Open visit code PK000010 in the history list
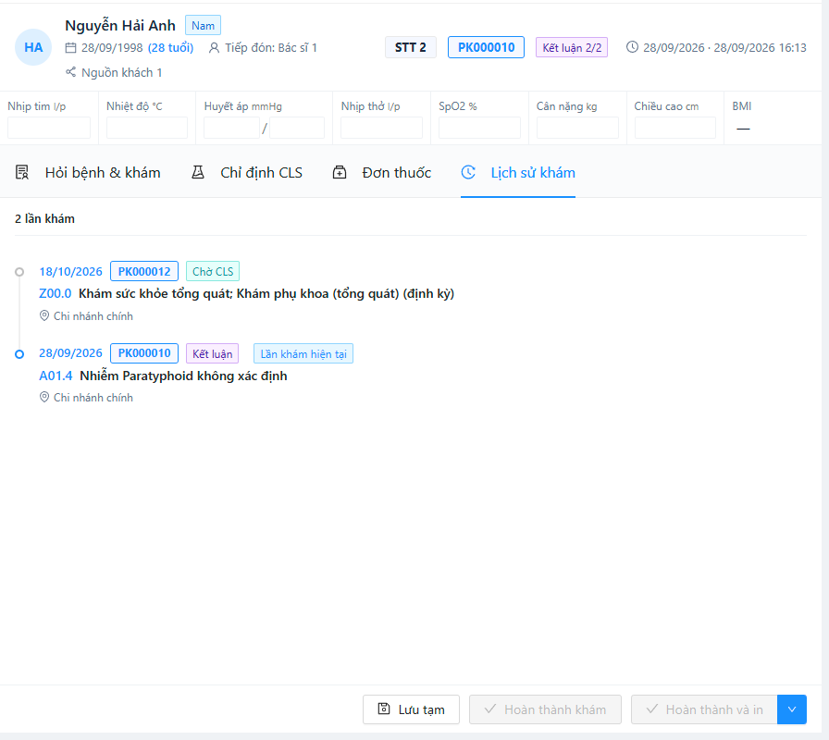Screen dimensions: 829x740 [x=144, y=353]
